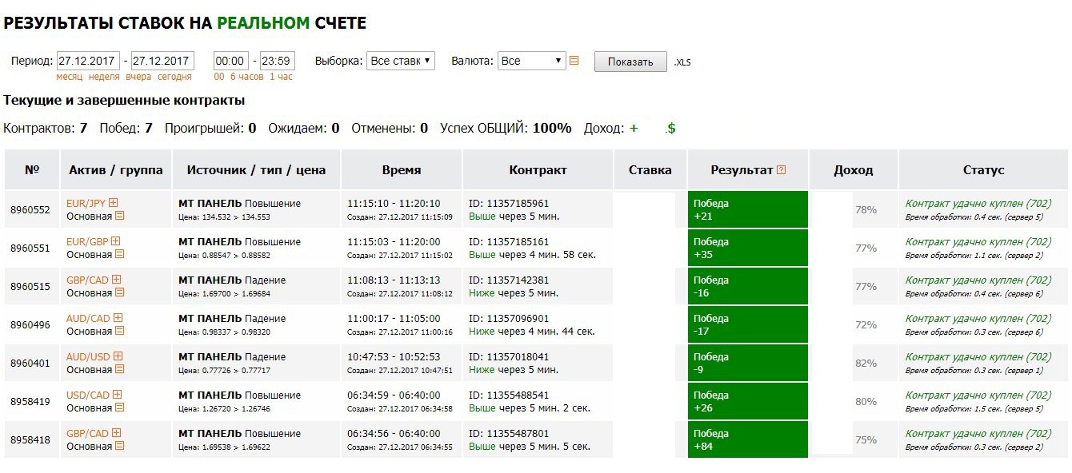The width and height of the screenshot is (1072, 473).
Task: Click the orange list icon beside Валюта dropdown
Action: click(x=574, y=61)
